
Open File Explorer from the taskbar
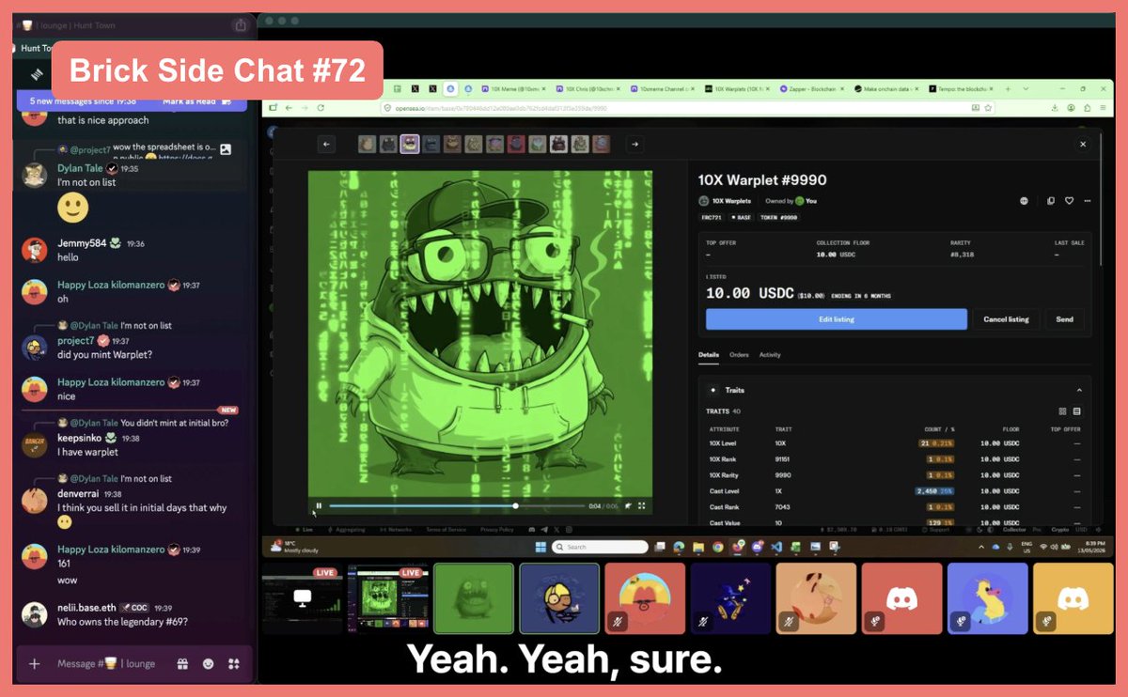pos(698,547)
